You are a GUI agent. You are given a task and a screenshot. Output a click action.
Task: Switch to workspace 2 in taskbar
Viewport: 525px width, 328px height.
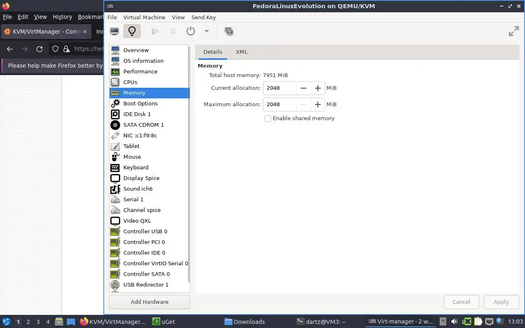pyautogui.click(x=28, y=322)
